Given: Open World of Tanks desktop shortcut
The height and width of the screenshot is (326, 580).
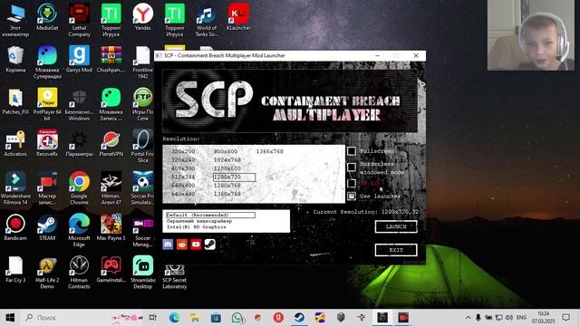Looking at the screenshot, I should coord(207,20).
